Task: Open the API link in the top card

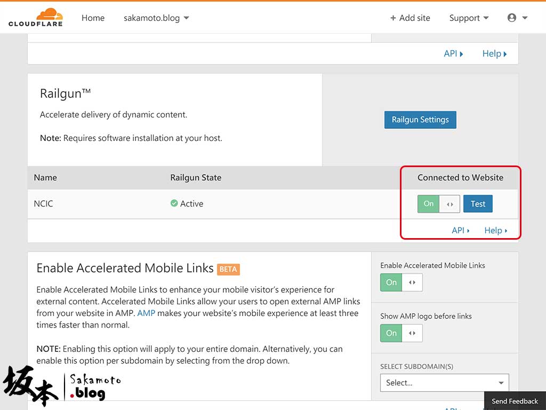Action: pos(453,54)
